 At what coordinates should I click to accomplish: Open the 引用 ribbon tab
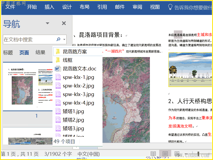click(102, 7)
